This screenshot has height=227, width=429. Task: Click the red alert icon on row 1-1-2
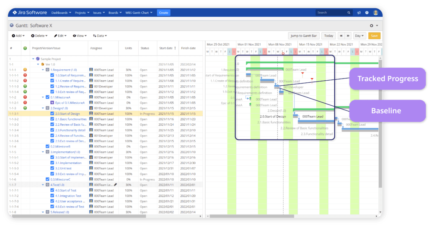pos(25,97)
